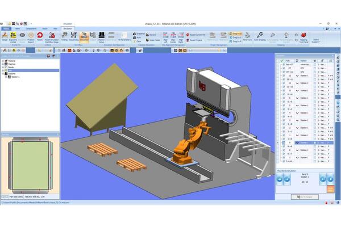Image resolution: width=341 pixels, height=227 pixels.
Task: Switch to the Components ribbon tab
Action: 31,27
